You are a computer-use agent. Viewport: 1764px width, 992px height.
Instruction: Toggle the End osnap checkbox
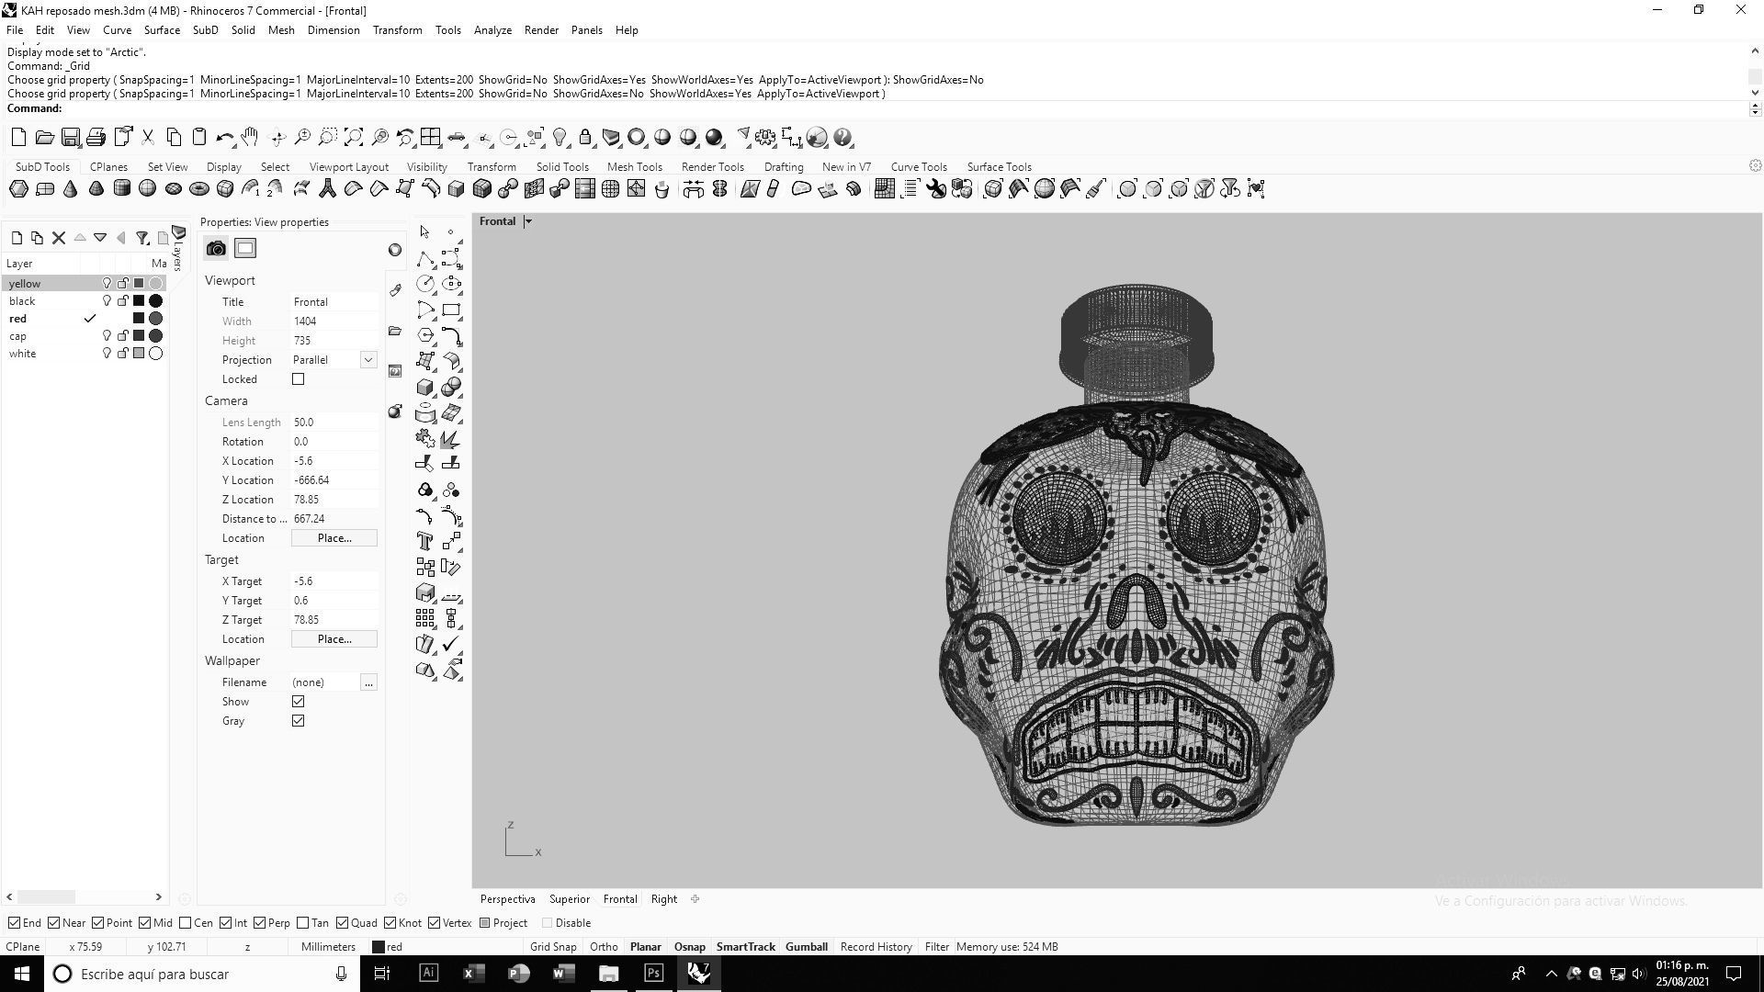(x=14, y=923)
